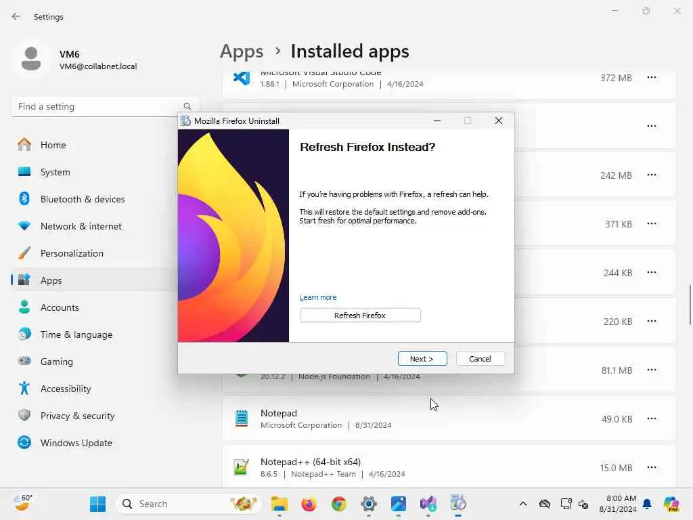Click the Personalization paintbrush icon

tap(24, 253)
